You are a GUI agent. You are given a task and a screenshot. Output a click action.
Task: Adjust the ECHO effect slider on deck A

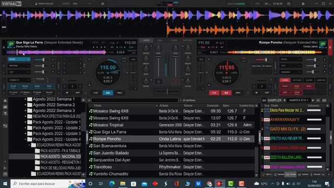pos(41,60)
